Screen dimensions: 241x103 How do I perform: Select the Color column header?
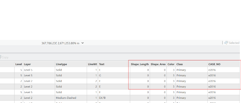click(171, 64)
